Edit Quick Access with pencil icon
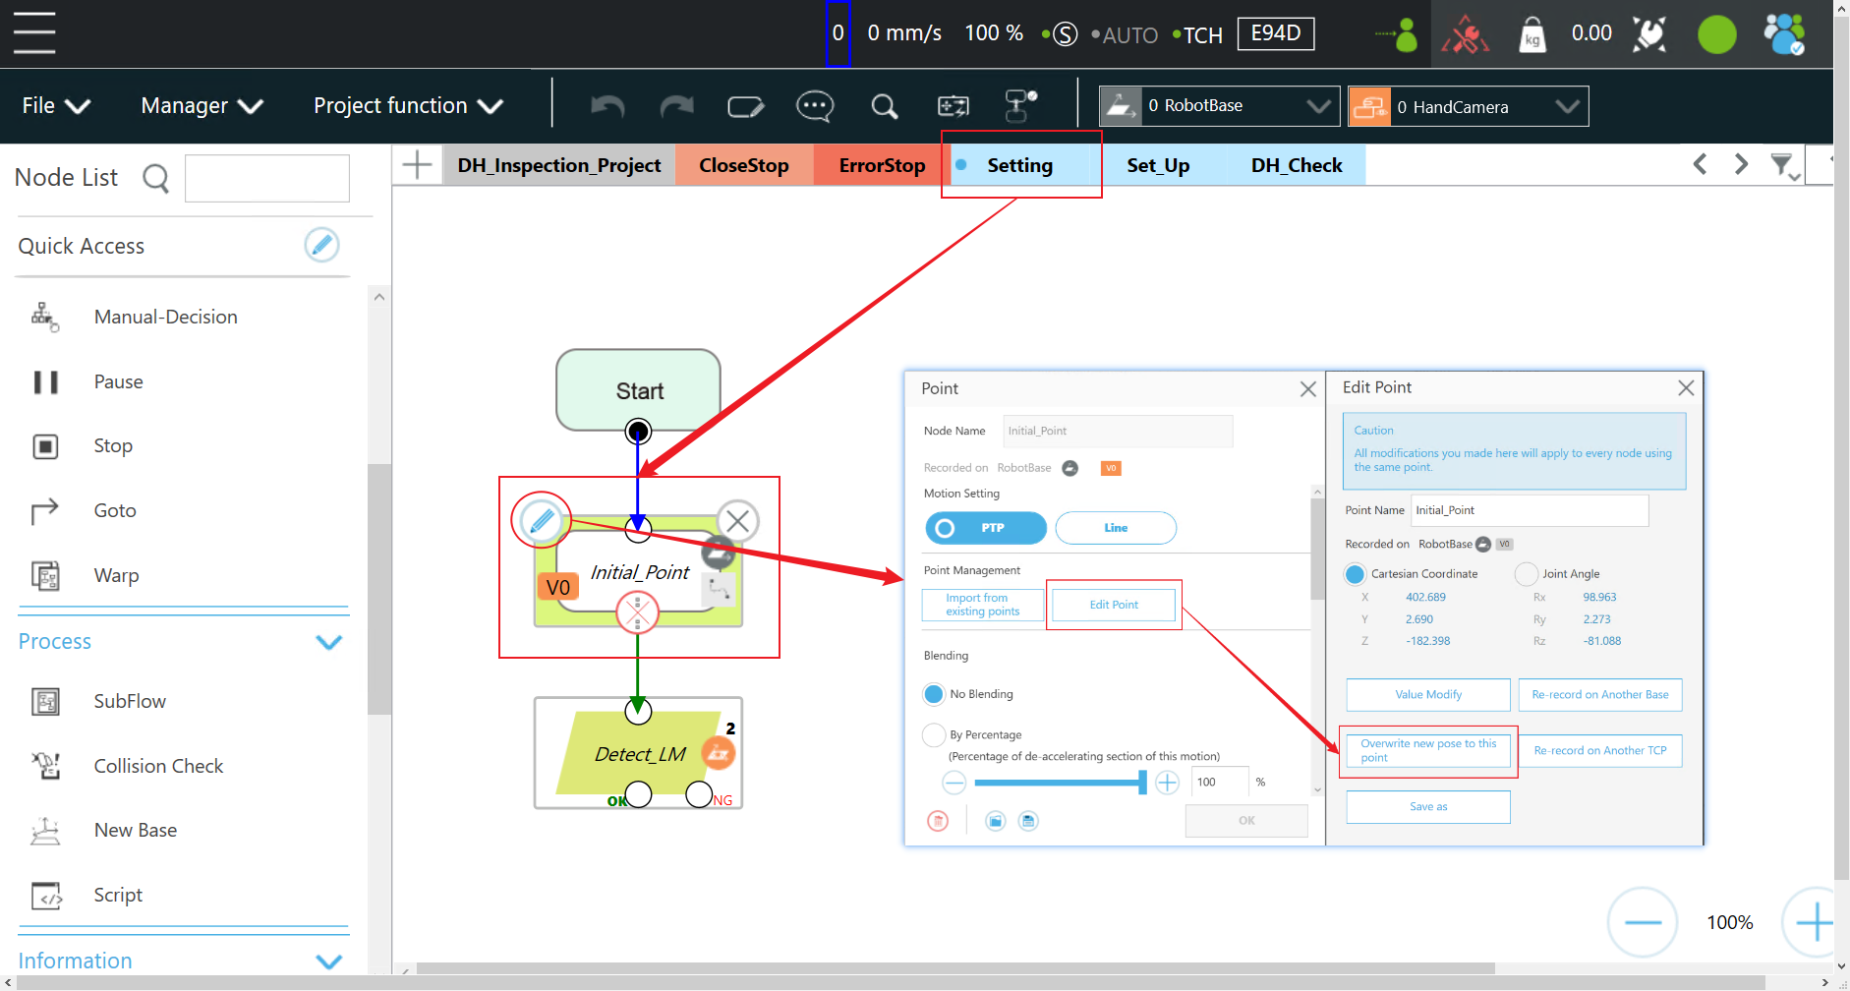Viewport: 1850px width, 991px height. point(321,245)
